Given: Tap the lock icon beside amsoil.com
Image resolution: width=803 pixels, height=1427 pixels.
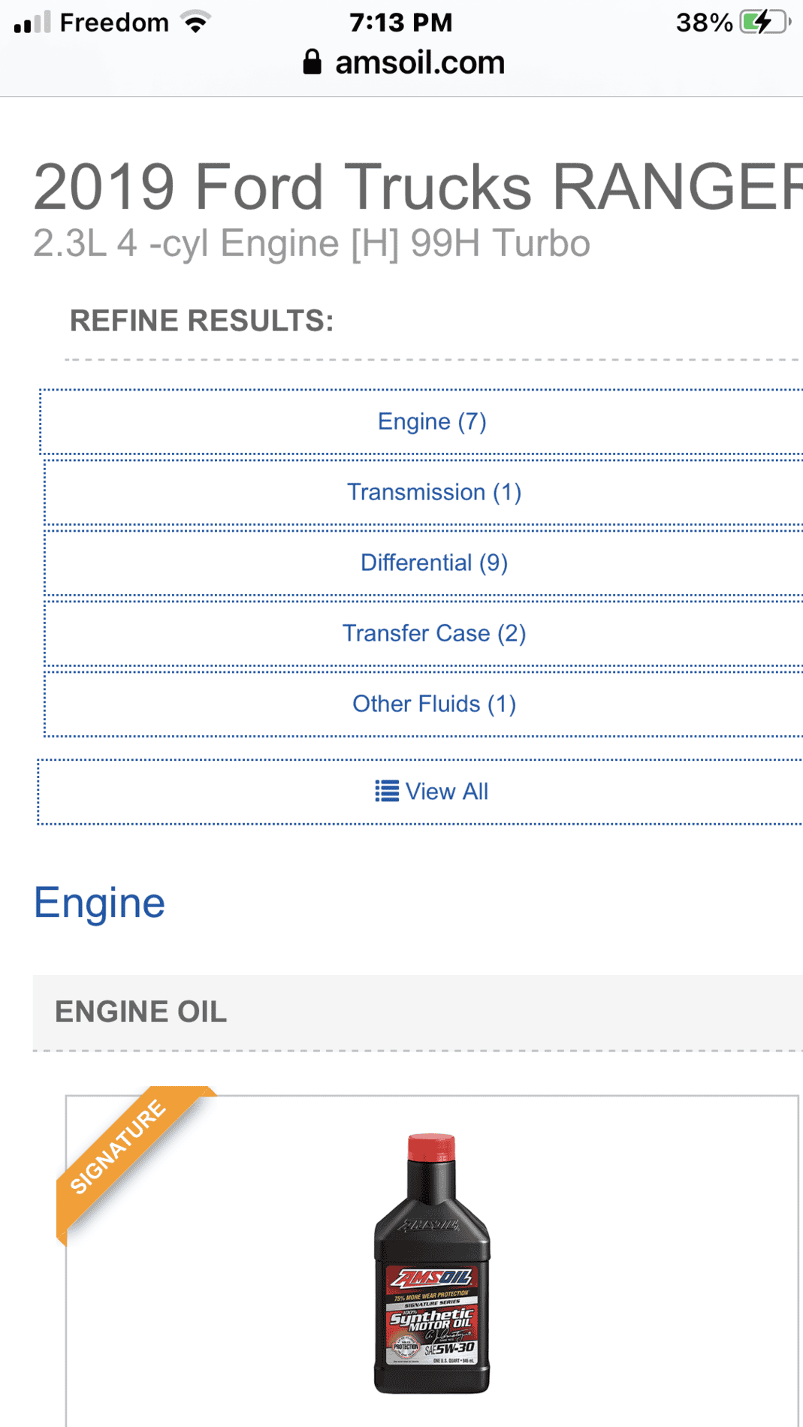Looking at the screenshot, I should click(312, 62).
